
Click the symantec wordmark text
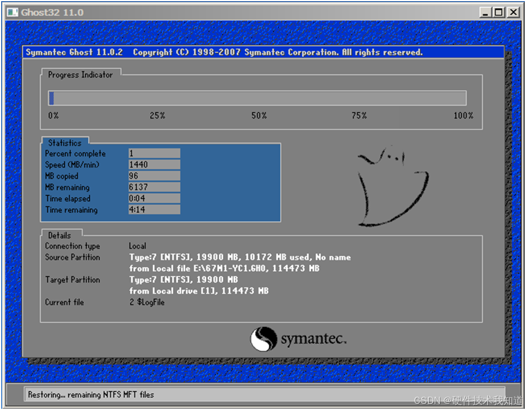click(x=314, y=338)
